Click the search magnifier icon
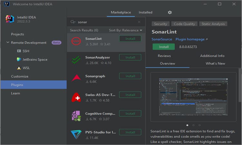Image resolution: width=242 pixels, height=145 pixels. pyautogui.click(x=73, y=22)
